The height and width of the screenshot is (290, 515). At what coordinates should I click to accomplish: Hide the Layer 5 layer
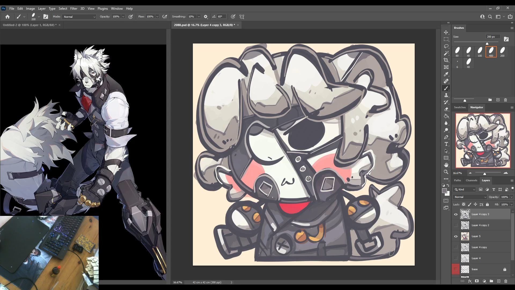(456, 236)
